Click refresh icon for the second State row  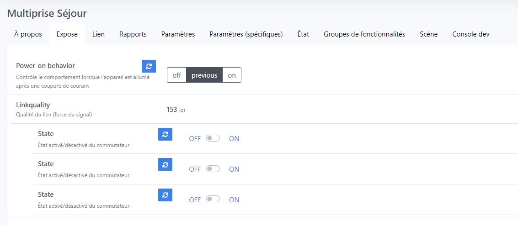165,165
